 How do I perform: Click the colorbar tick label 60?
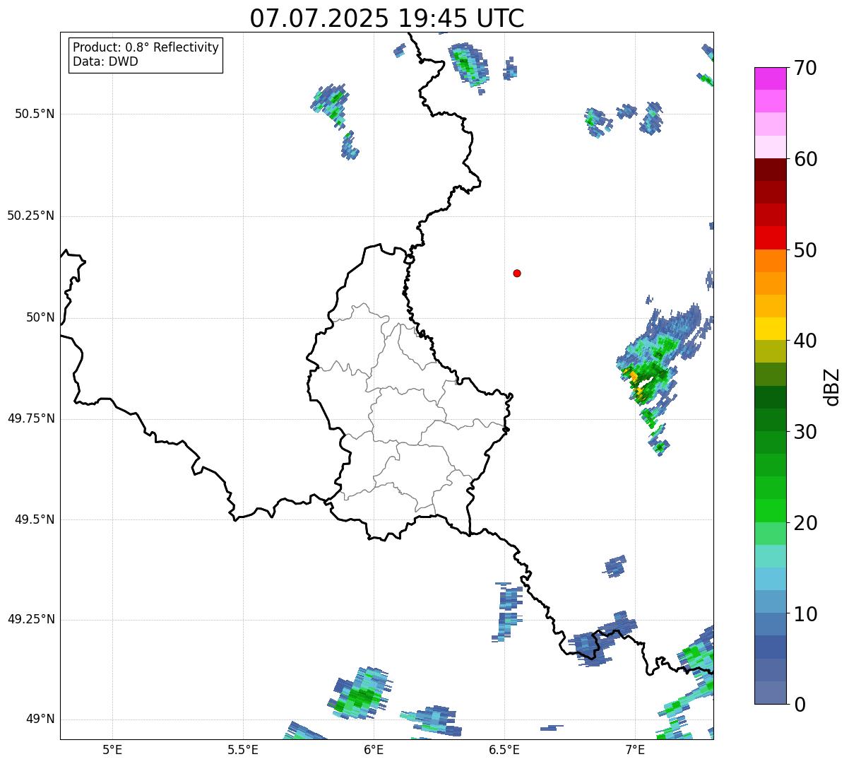(x=806, y=159)
